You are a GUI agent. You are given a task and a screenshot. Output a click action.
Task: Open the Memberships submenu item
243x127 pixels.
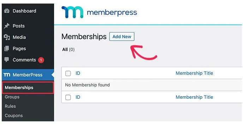tap(28, 87)
